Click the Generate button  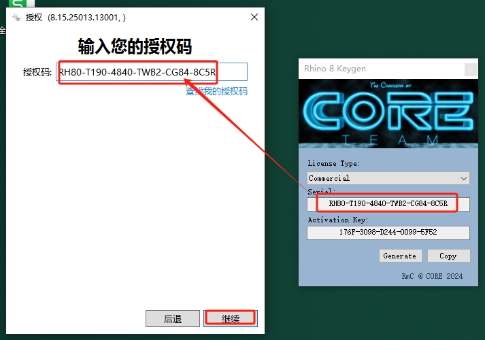point(400,256)
